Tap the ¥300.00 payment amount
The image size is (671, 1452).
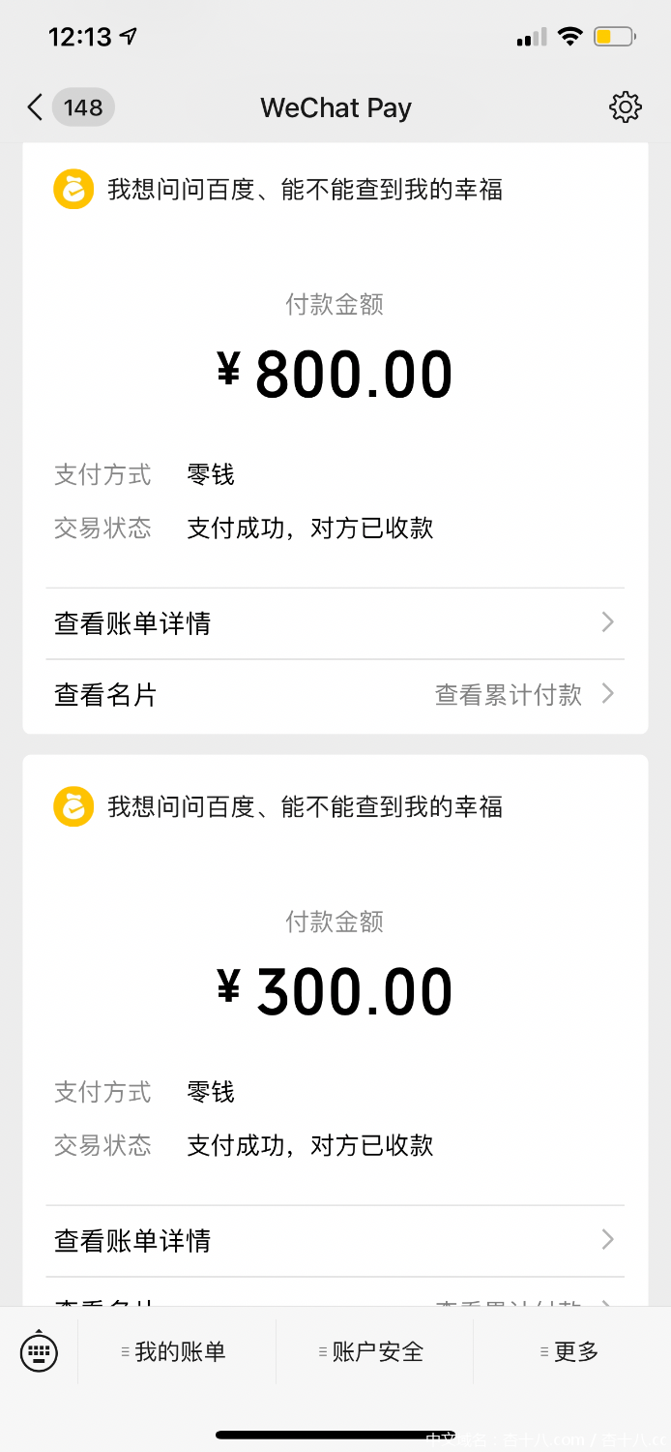pos(335,993)
